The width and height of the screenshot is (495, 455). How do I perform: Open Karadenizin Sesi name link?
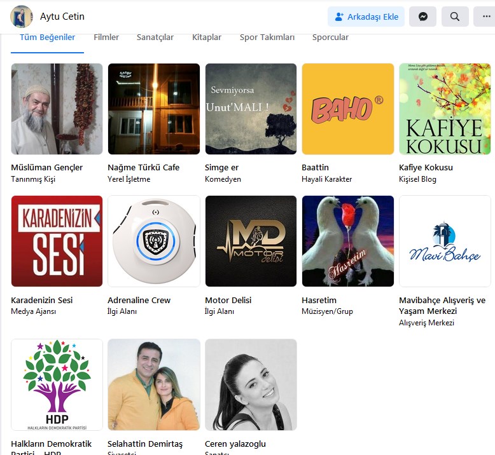tap(41, 300)
